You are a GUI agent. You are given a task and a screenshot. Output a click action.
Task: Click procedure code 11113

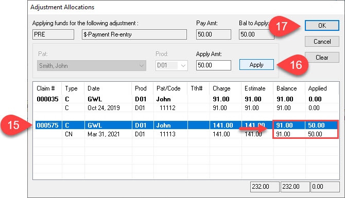pyautogui.click(x=167, y=134)
